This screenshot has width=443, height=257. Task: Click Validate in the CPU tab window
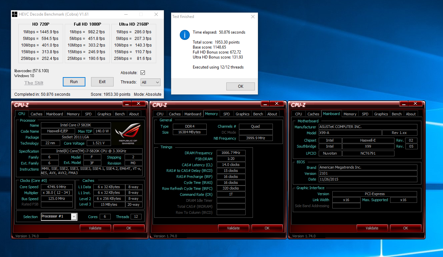[95, 228]
